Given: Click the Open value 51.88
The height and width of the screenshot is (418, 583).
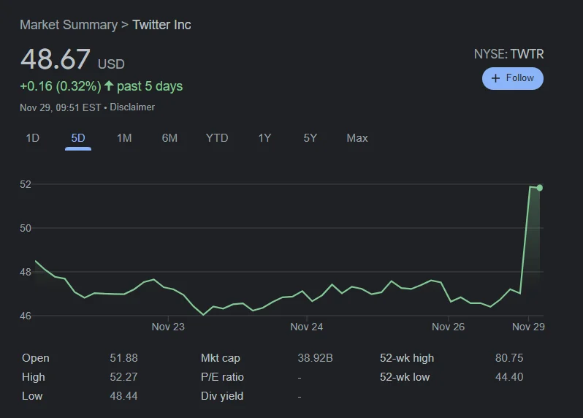Looking at the screenshot, I should click(123, 358).
